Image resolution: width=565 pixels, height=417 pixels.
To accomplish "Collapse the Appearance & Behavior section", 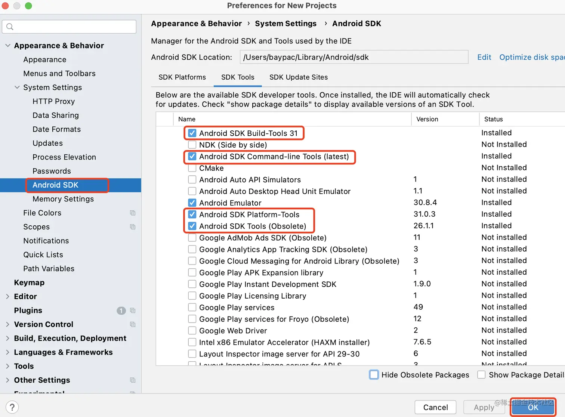I will pyautogui.click(x=7, y=46).
